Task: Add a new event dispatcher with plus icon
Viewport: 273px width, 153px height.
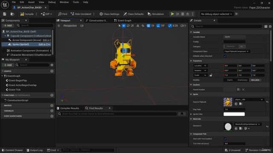Action: [52, 116]
